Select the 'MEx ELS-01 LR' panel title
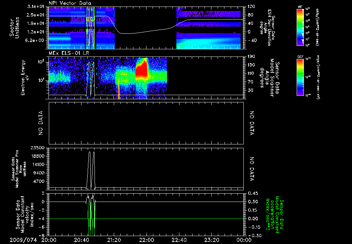Image resolution: width=352 pixels, height=244 pixels. click(69, 53)
